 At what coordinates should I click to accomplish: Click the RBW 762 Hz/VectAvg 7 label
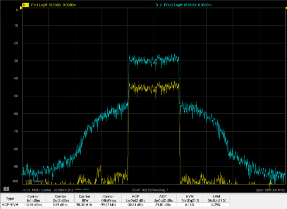150,190
